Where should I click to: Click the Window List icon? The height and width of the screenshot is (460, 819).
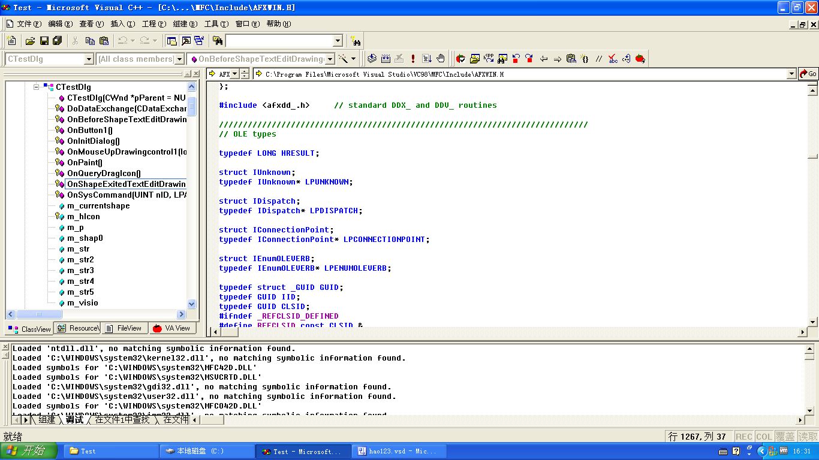tap(199, 41)
